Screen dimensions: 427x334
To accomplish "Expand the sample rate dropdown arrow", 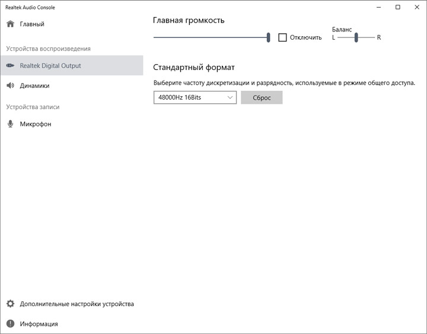I will coord(230,97).
